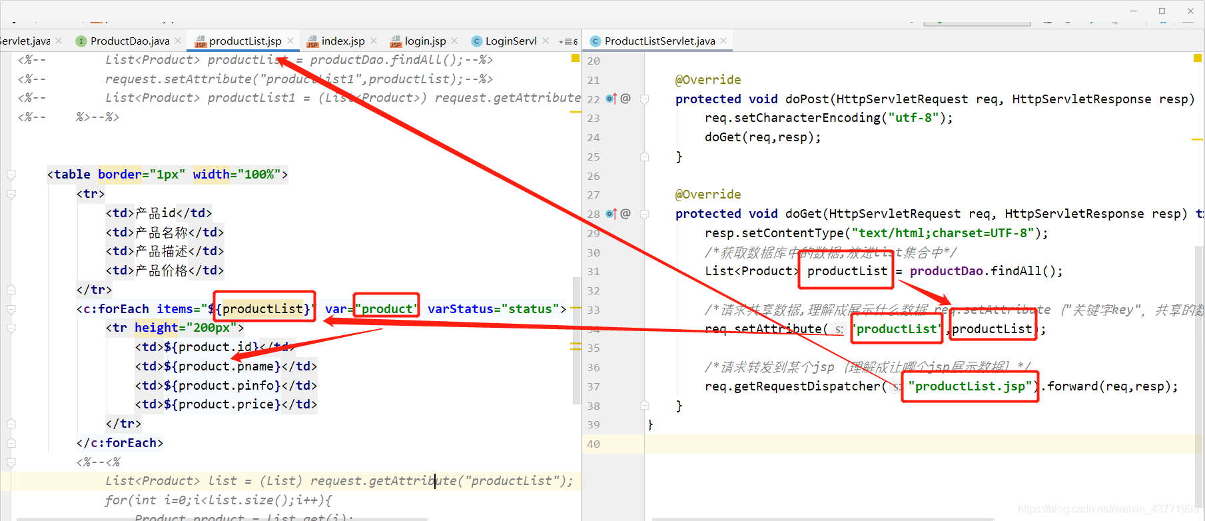Click req.setCharacterEncoding on line 23
This screenshot has height=521, width=1205.
(x=793, y=118)
